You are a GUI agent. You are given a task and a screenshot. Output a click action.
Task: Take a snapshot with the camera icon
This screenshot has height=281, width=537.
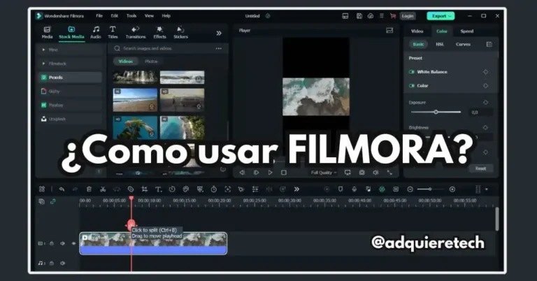[x=361, y=173]
